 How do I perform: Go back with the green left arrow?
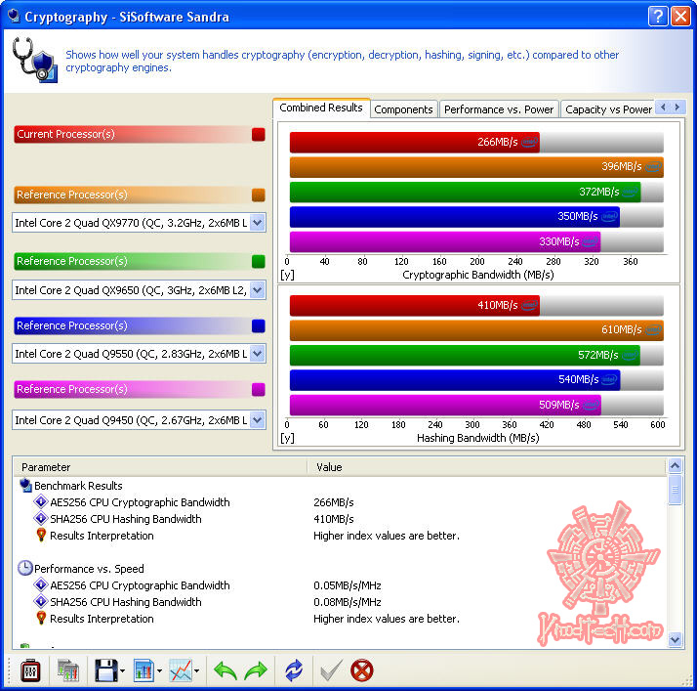click(x=225, y=670)
